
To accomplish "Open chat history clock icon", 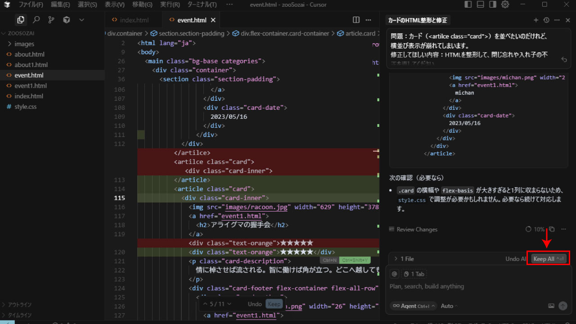I will (x=546, y=20).
